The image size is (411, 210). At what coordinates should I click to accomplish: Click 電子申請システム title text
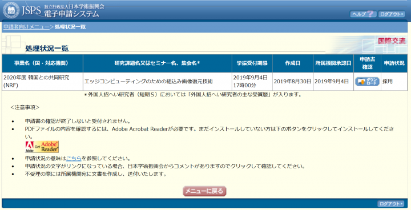coord(71,14)
